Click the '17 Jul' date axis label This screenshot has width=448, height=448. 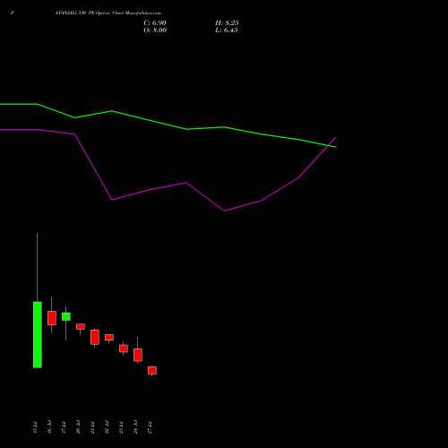[64, 427]
